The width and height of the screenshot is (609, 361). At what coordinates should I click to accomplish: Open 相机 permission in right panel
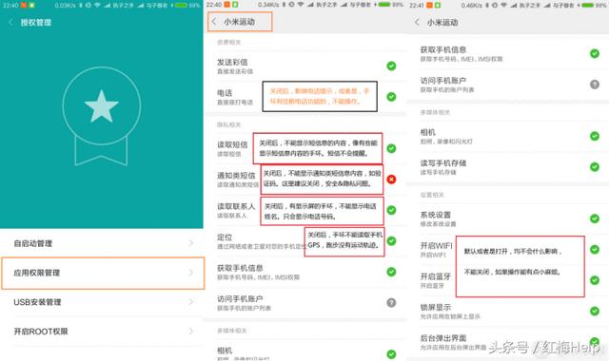507,136
